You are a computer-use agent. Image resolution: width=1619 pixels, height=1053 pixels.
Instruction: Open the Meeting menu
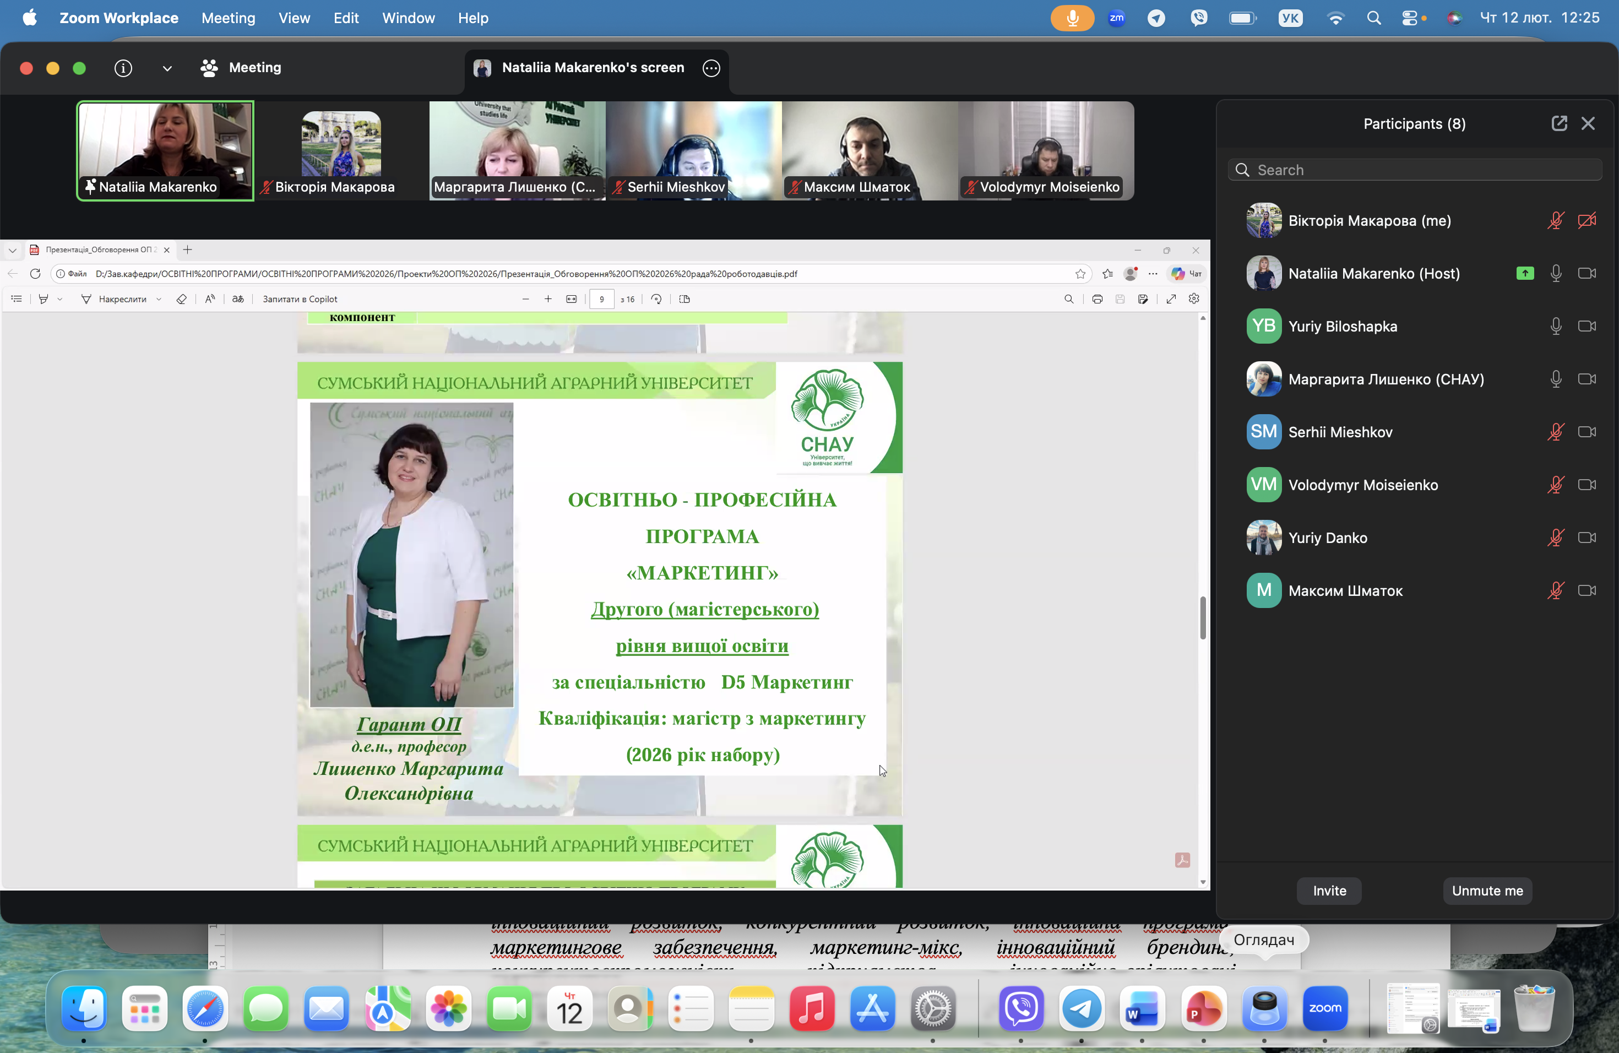[228, 18]
